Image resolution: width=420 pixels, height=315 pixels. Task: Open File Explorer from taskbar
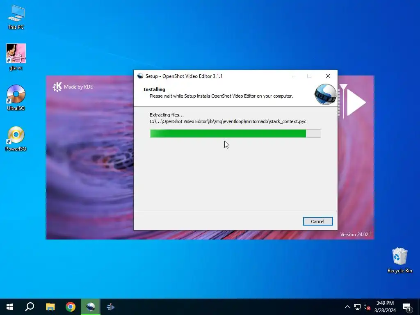tap(50, 307)
